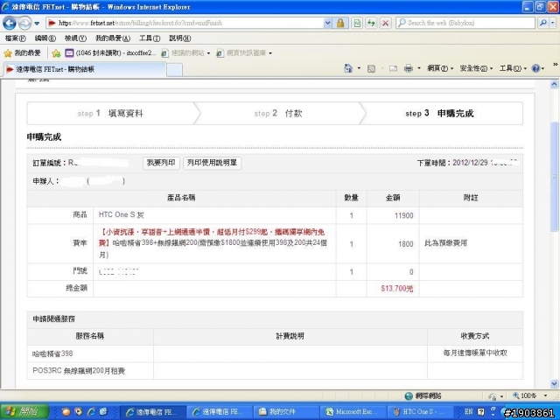Open the 檢視(V) menu
This screenshot has width=560, height=420.
(75, 38)
